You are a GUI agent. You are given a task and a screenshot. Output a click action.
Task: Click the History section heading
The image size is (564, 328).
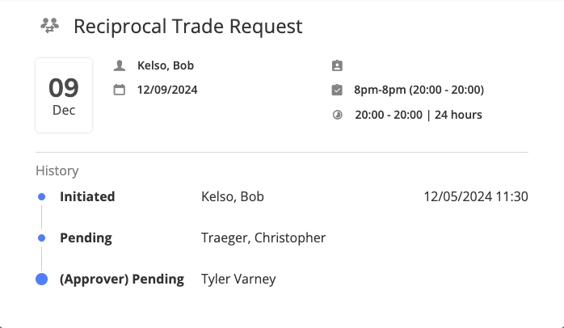pyautogui.click(x=57, y=170)
